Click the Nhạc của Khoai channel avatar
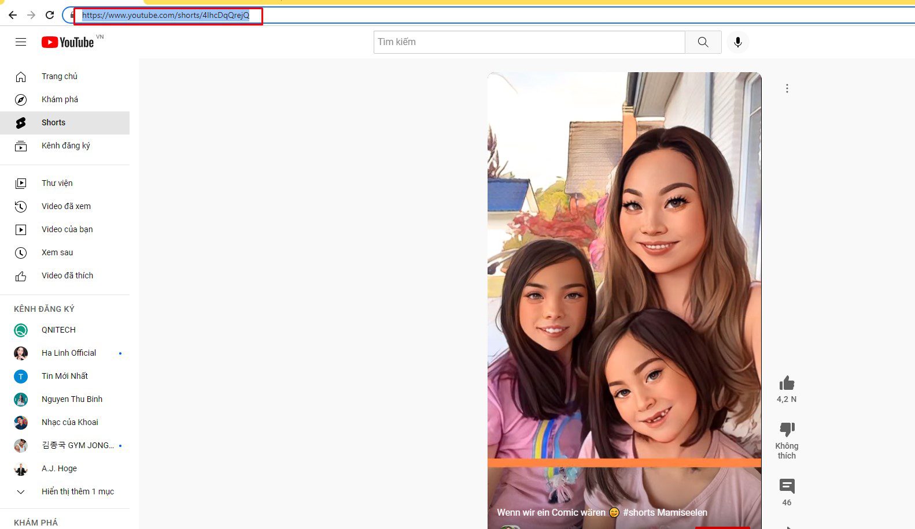This screenshot has height=529, width=915. tap(21, 423)
